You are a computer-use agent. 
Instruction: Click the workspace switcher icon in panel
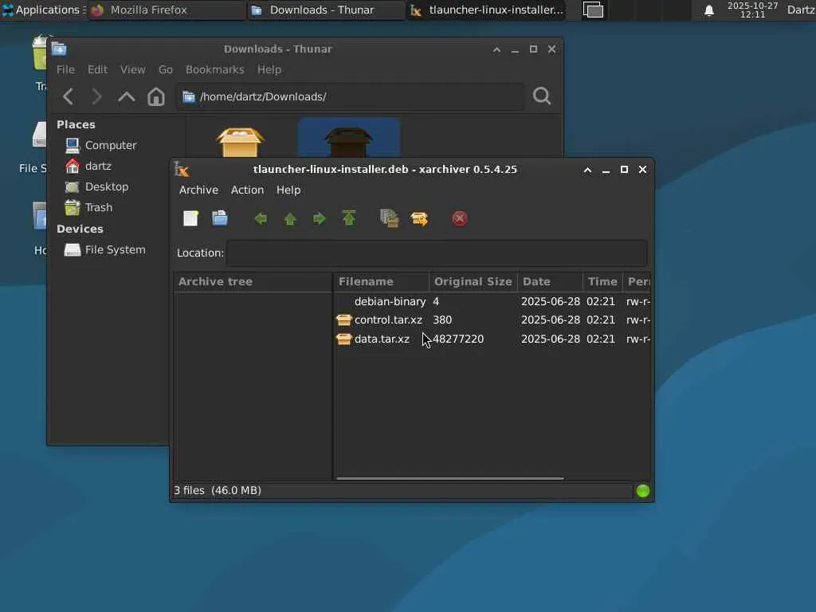coord(593,10)
